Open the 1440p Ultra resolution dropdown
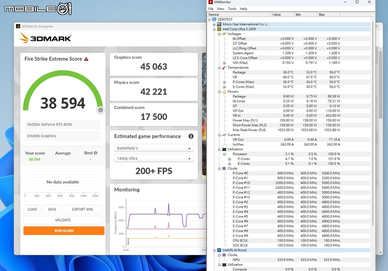Image resolution: width=388 pixels, height=271 pixels. [154, 158]
